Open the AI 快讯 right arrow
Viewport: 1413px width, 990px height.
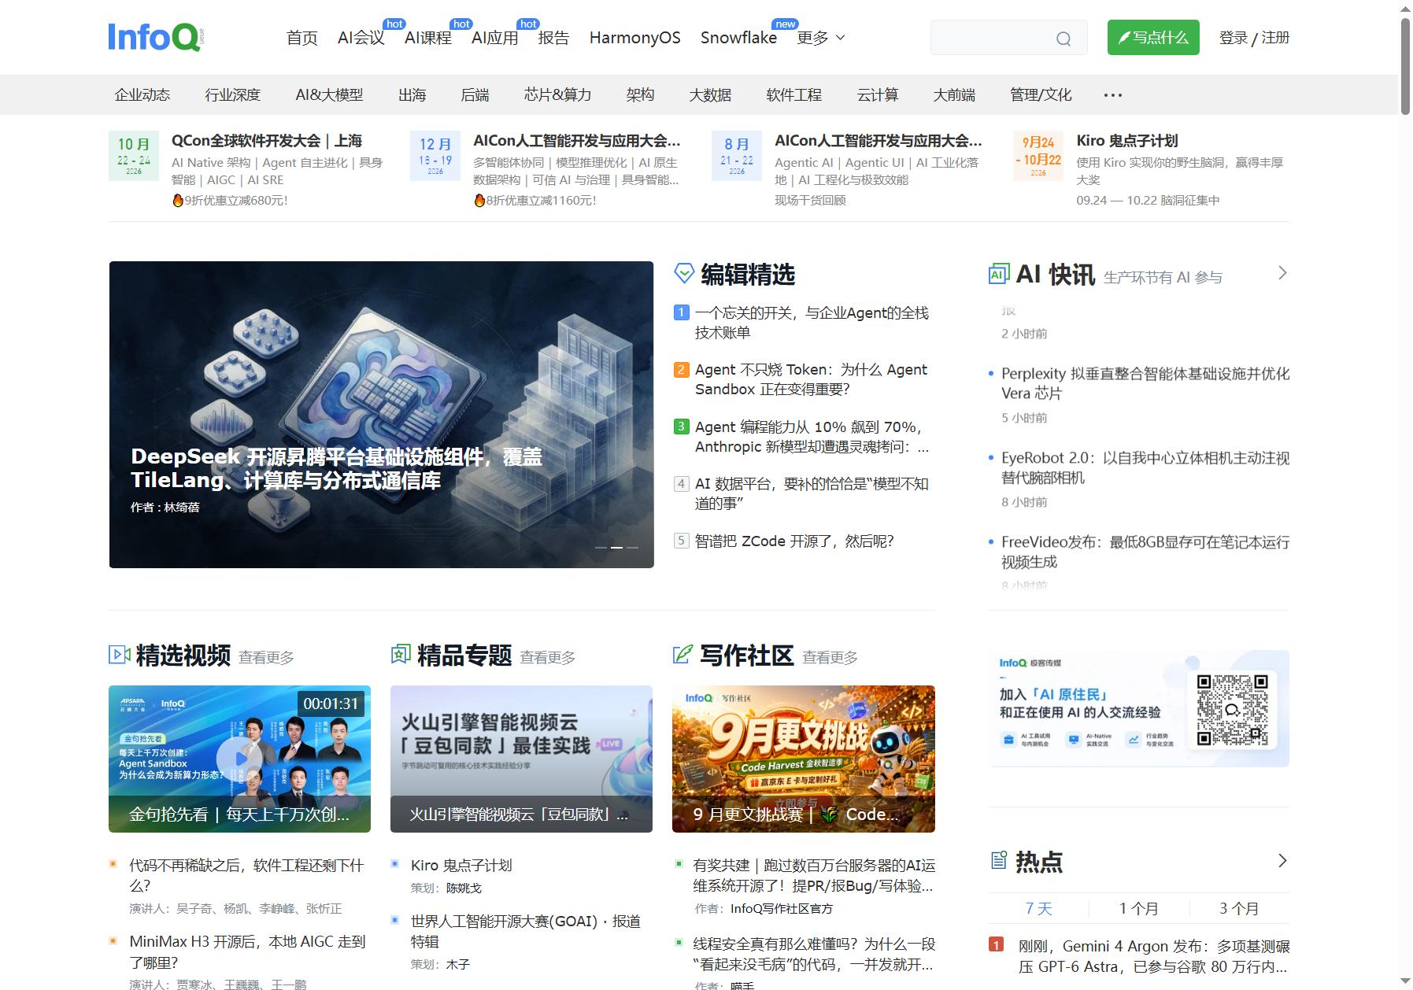tap(1282, 273)
